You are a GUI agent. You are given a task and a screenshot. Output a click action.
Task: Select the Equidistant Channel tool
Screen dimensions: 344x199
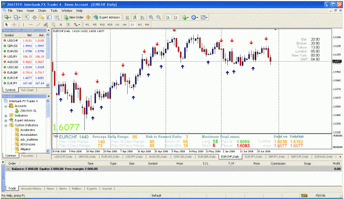click(x=46, y=25)
